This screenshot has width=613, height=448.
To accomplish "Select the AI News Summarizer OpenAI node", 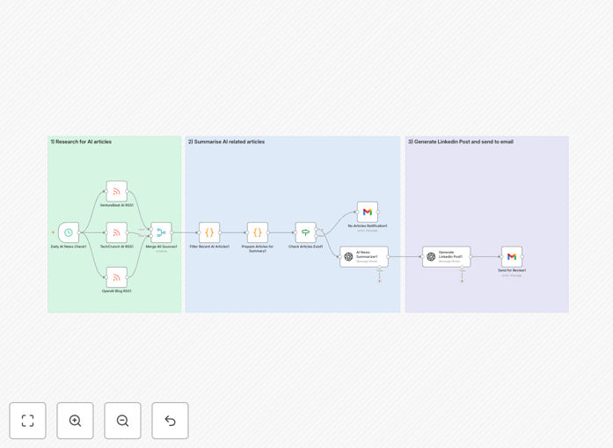I will (x=364, y=257).
